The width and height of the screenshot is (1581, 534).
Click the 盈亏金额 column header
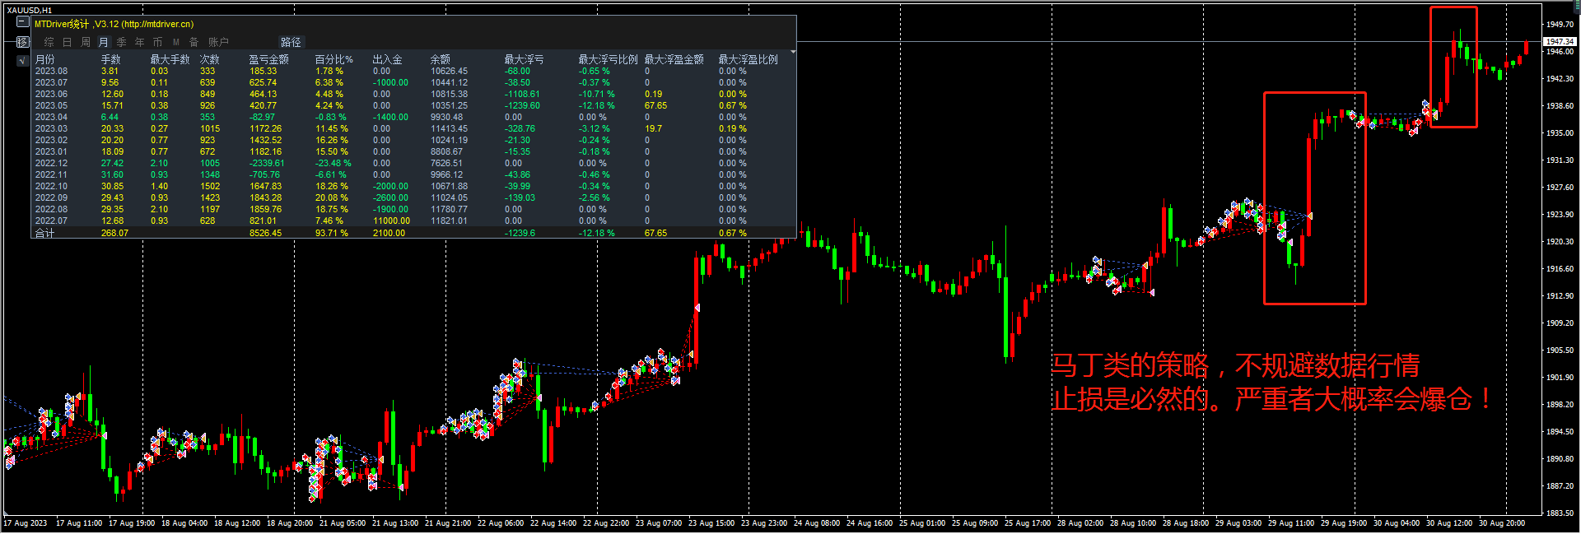pos(268,59)
